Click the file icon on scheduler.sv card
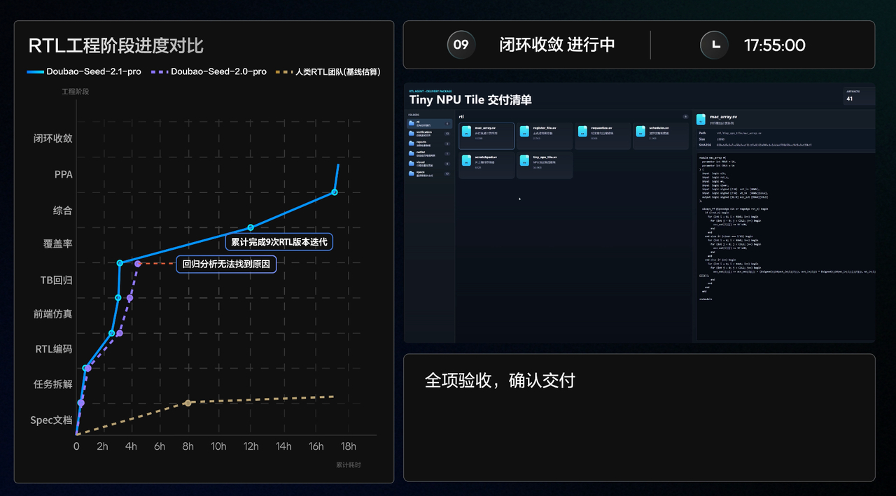Image resolution: width=896 pixels, height=496 pixels. [640, 132]
